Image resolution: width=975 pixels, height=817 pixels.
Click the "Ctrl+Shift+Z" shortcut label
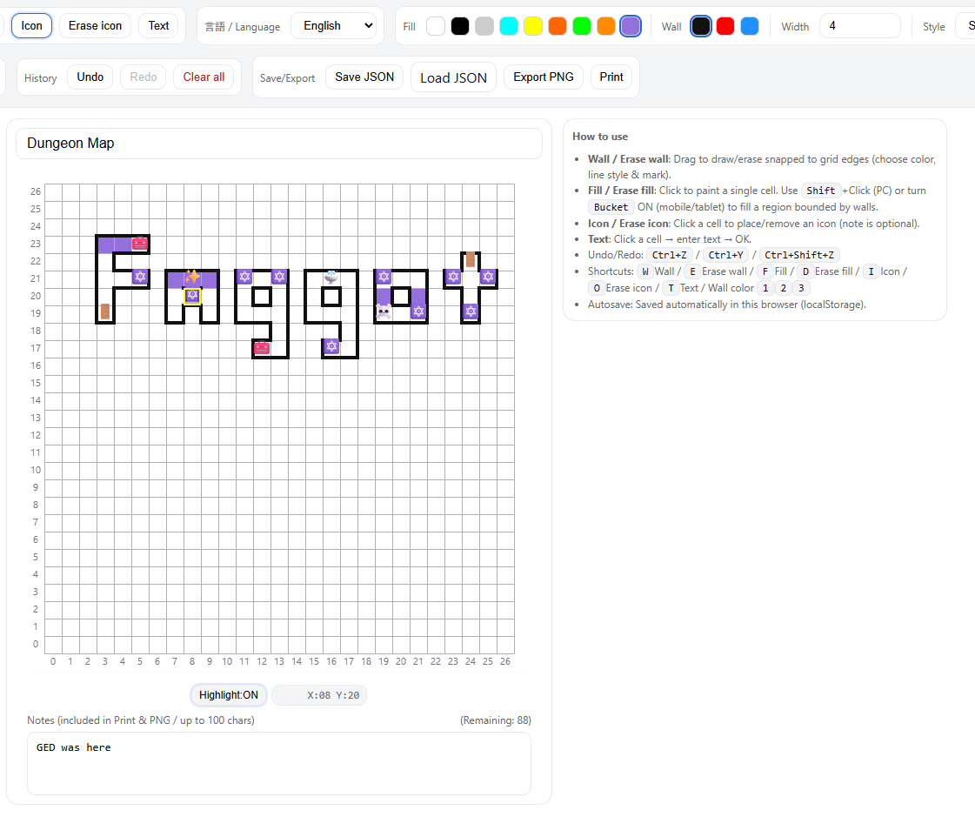pos(799,255)
